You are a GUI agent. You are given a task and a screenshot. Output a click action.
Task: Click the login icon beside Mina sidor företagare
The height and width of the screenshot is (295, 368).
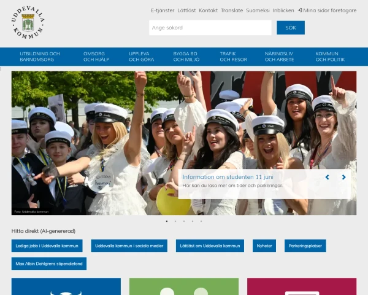(x=300, y=10)
